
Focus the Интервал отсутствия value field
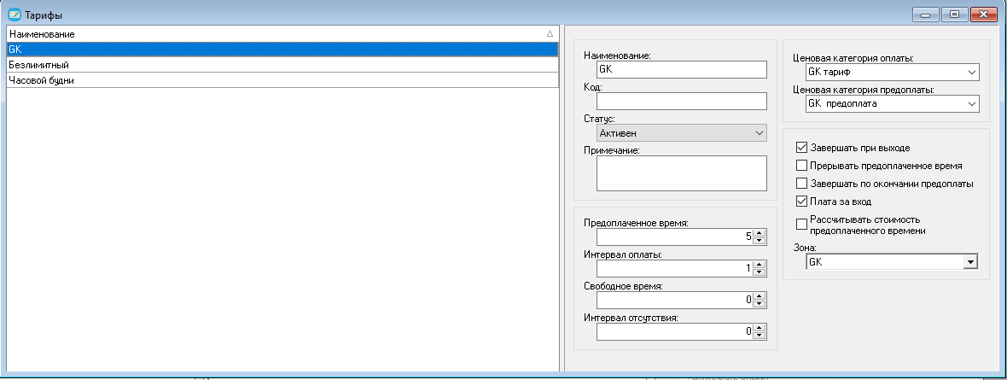click(674, 331)
